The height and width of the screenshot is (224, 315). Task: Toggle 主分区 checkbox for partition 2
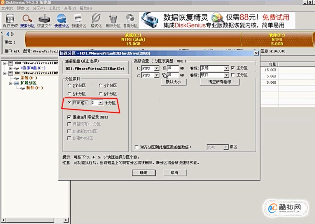click(233, 75)
